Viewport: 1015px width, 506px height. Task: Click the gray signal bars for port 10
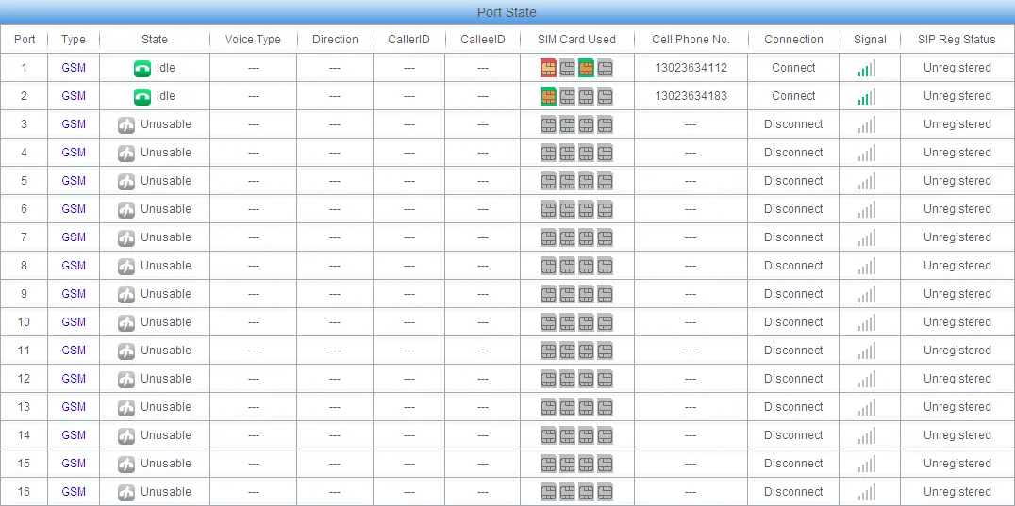click(866, 322)
